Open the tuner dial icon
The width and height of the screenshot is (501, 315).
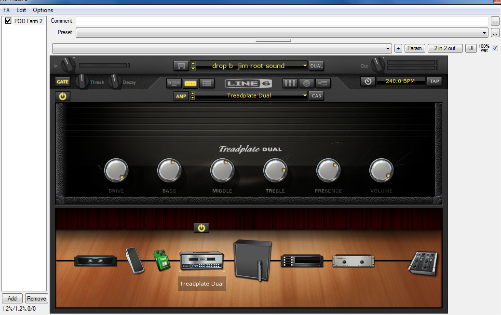306,83
